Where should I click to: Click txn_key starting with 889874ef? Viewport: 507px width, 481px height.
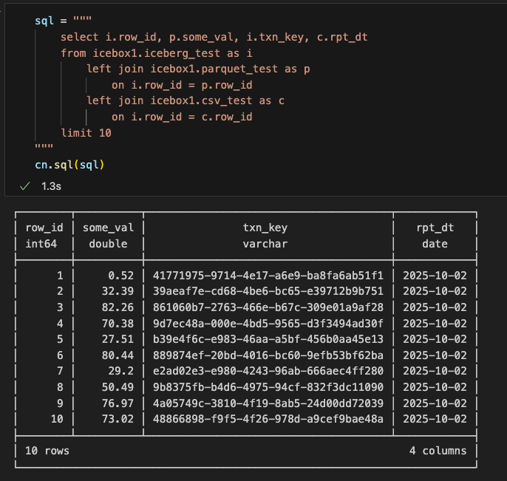268,355
